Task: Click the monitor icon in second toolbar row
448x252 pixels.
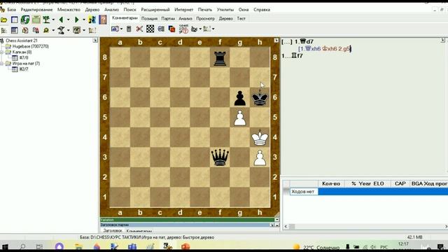Action: (x=76, y=30)
